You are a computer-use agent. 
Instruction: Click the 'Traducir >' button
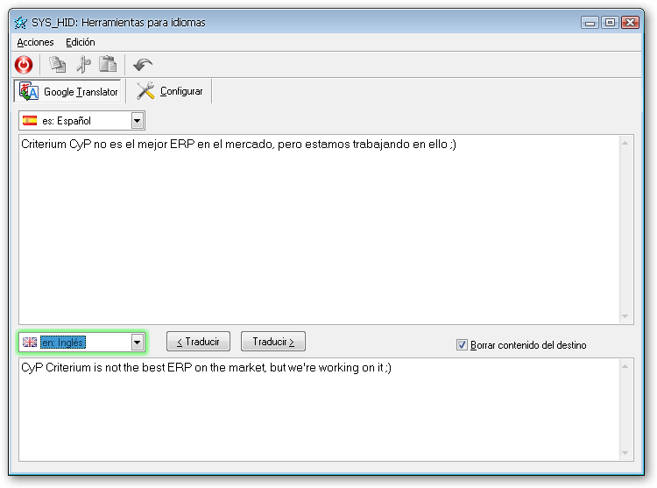pos(273,342)
